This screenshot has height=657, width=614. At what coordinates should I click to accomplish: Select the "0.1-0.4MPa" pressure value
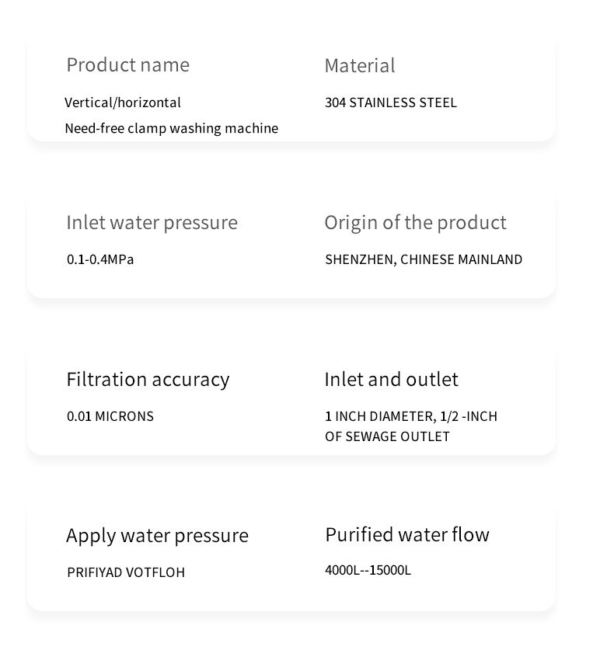point(100,259)
